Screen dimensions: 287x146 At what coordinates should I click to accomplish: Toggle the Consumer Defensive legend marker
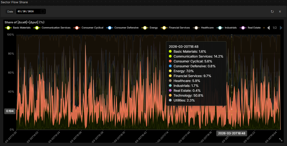(110, 28)
